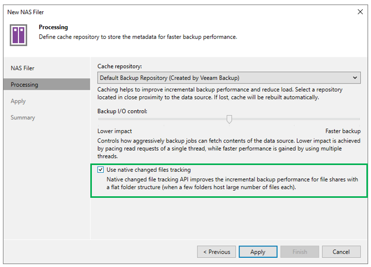Go back with the Previous button
The image size is (371, 267).
[x=217, y=252]
